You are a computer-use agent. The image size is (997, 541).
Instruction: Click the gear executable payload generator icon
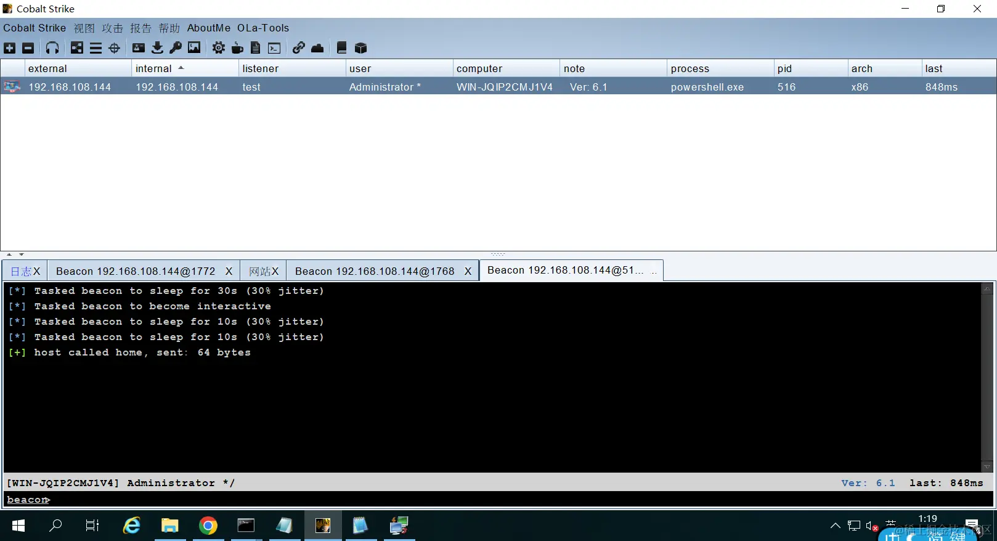pyautogui.click(x=219, y=48)
